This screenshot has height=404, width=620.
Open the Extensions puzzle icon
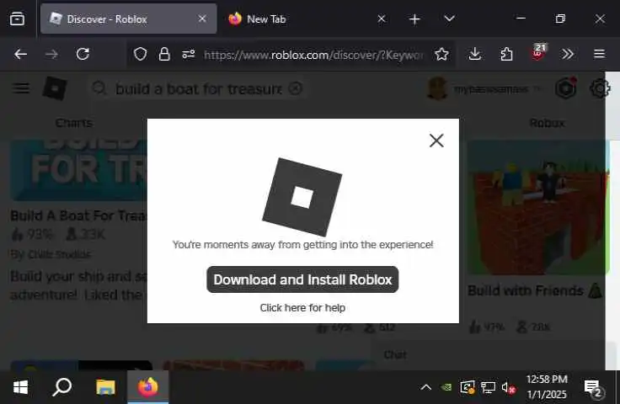(506, 54)
